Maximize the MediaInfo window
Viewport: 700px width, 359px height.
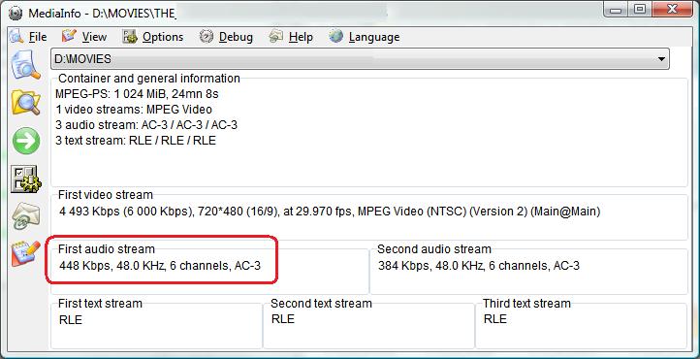click(640, 9)
